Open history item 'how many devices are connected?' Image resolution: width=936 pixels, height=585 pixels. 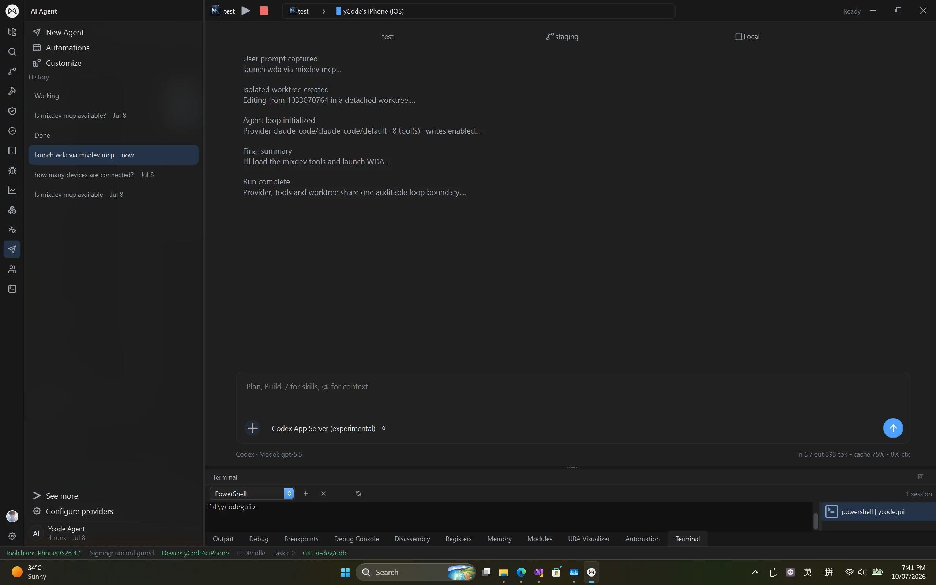coord(114,175)
